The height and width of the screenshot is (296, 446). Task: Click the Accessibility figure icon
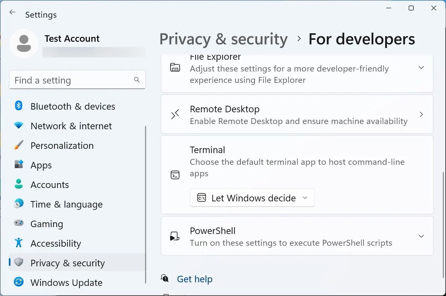19,242
